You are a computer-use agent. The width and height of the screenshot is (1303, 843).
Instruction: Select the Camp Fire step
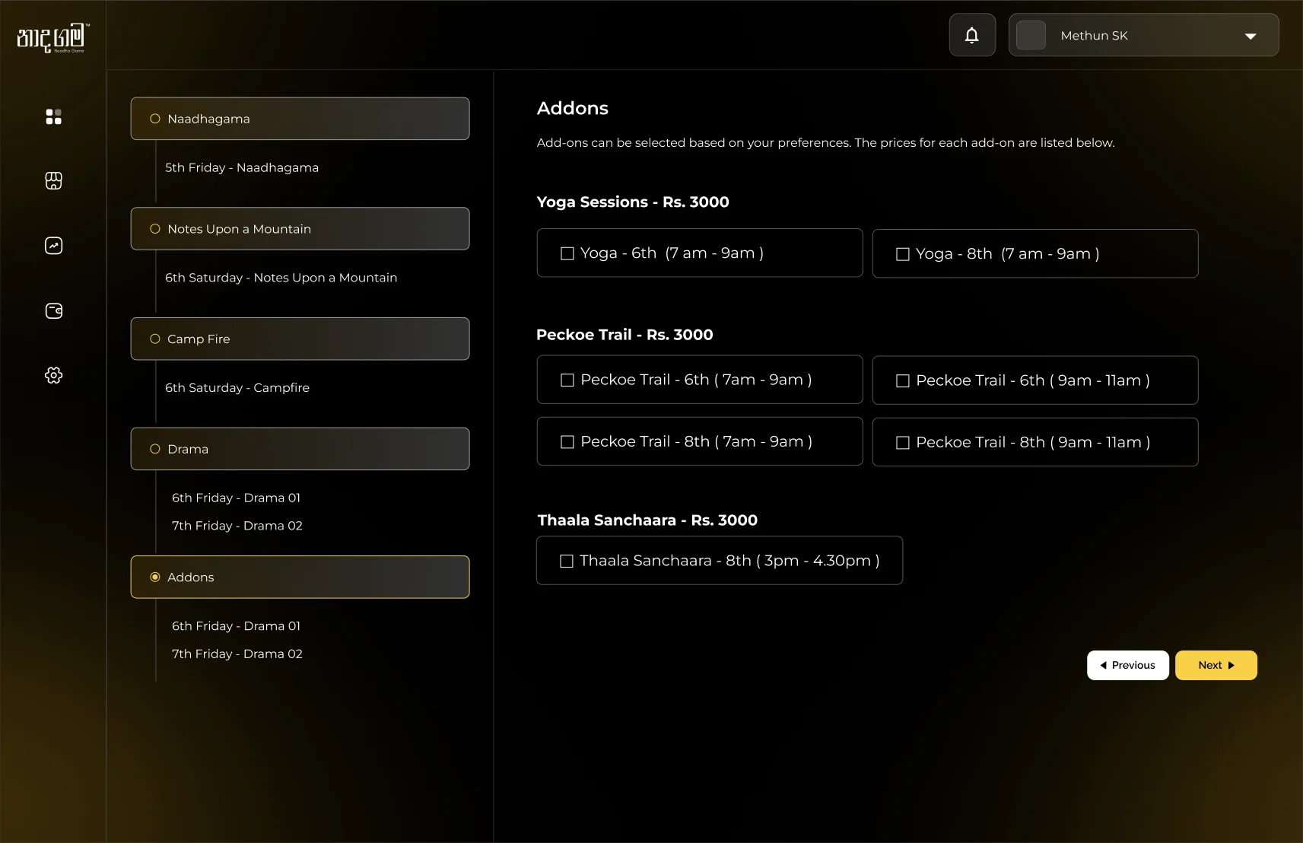pyautogui.click(x=300, y=339)
